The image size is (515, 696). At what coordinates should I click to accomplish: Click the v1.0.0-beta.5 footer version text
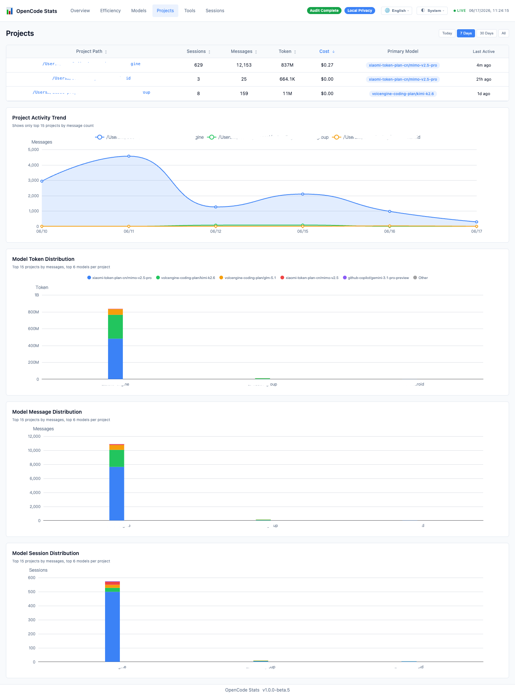(276, 690)
